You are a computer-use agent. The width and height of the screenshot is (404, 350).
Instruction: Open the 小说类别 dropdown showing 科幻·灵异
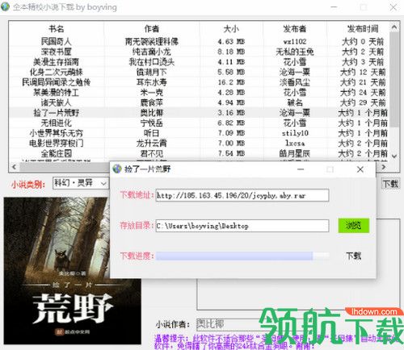pos(80,184)
